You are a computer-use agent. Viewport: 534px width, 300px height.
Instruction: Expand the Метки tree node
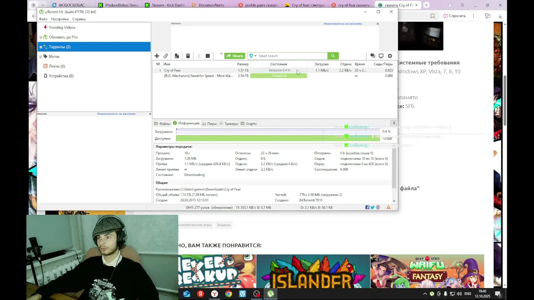pos(40,56)
